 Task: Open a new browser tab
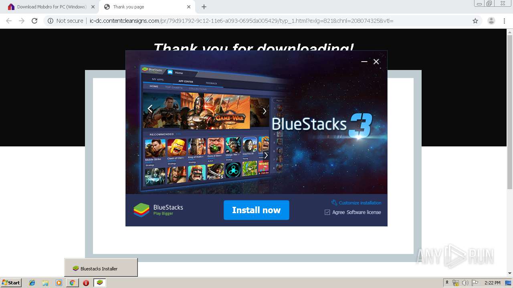click(x=204, y=7)
